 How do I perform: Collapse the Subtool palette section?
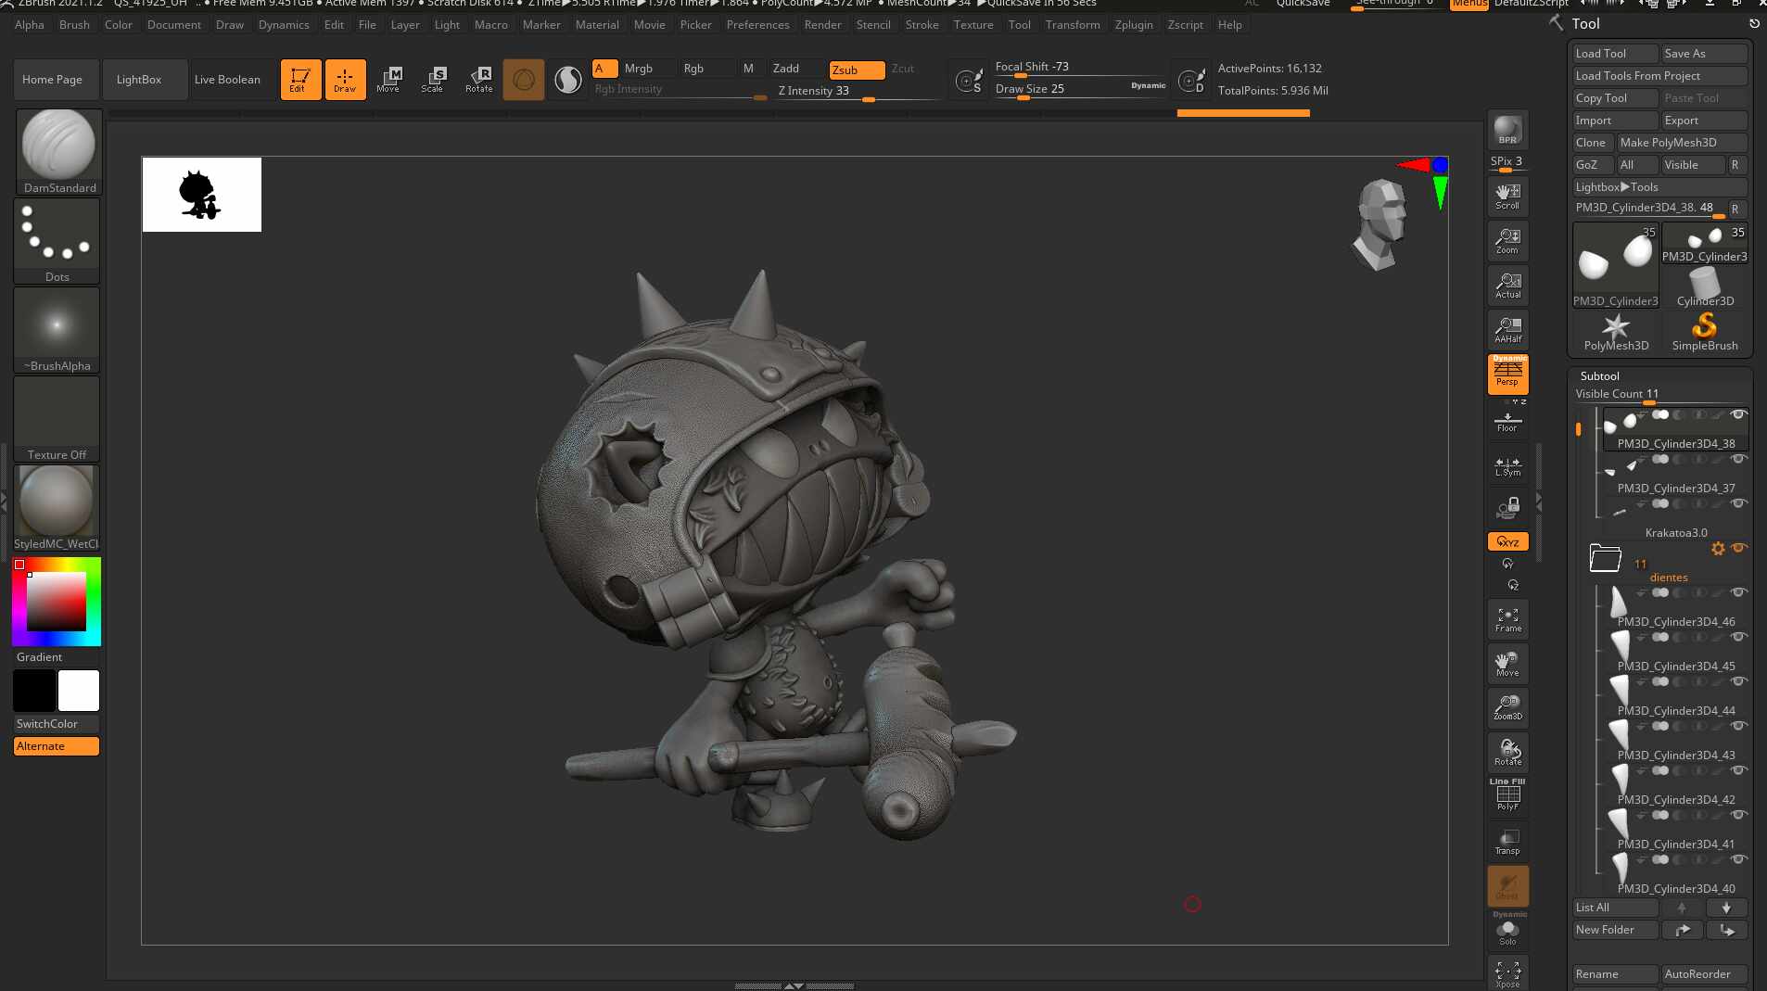[x=1599, y=375]
